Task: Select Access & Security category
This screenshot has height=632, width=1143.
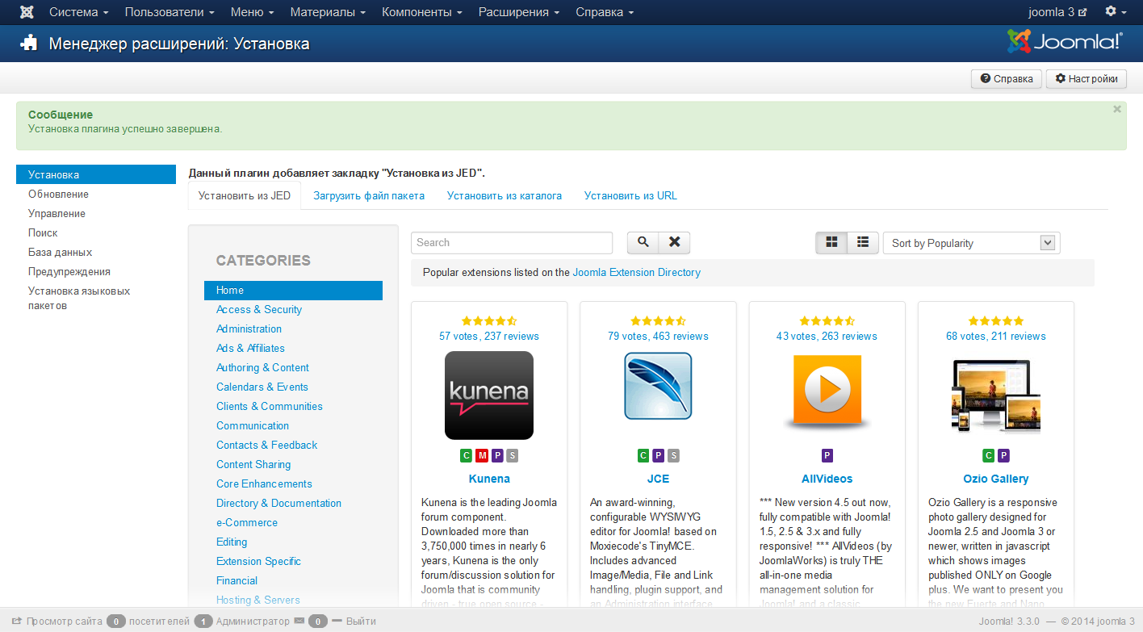Action: pos(259,310)
